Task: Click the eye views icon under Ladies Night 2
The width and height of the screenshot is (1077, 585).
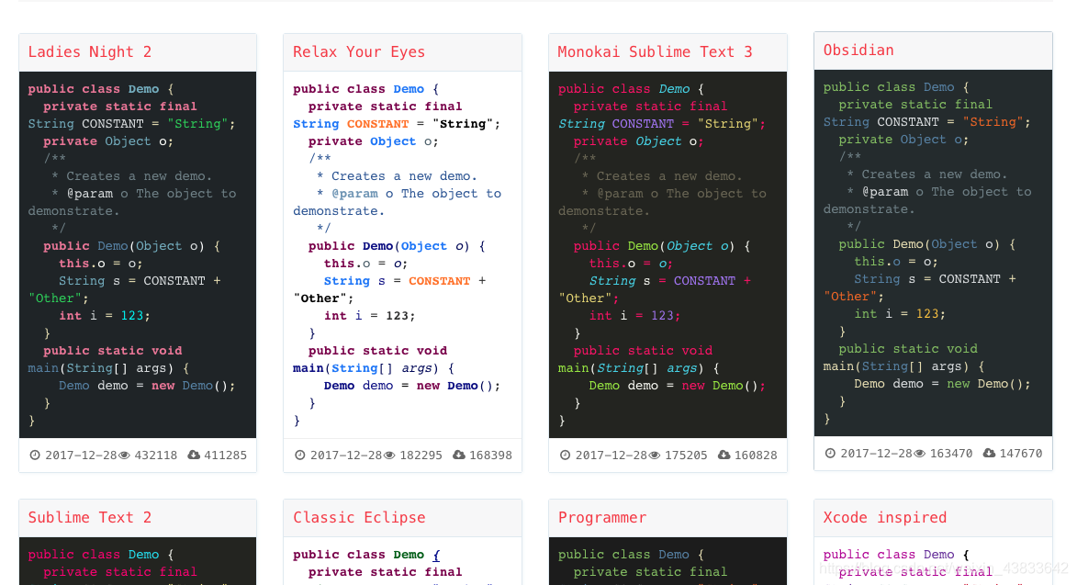Action: click(x=124, y=456)
